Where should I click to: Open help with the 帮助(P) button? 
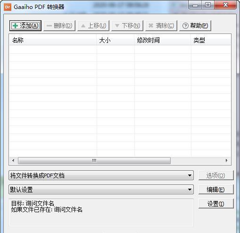click(x=195, y=25)
